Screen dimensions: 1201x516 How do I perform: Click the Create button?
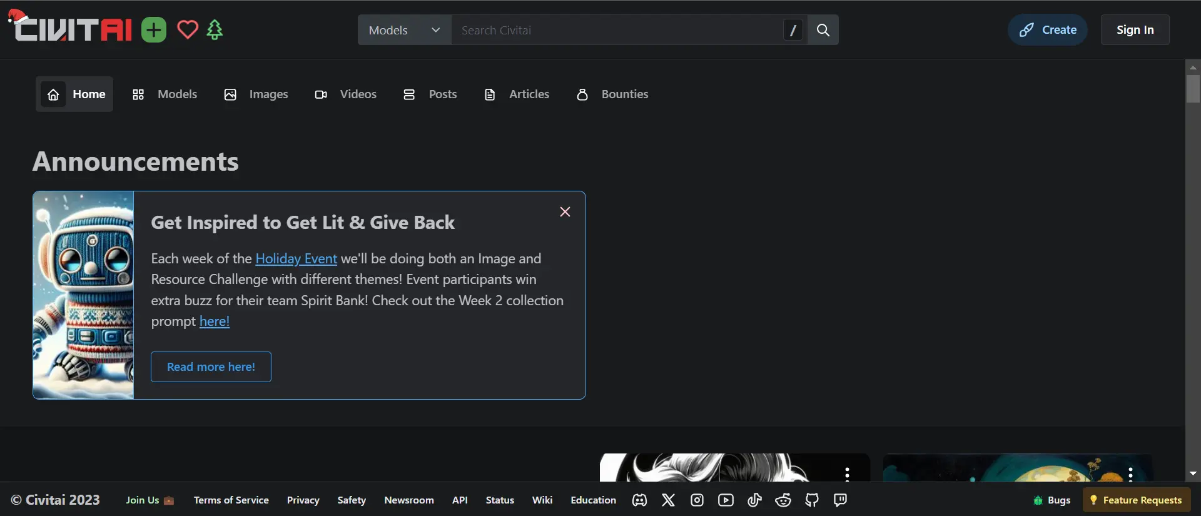1048,29
